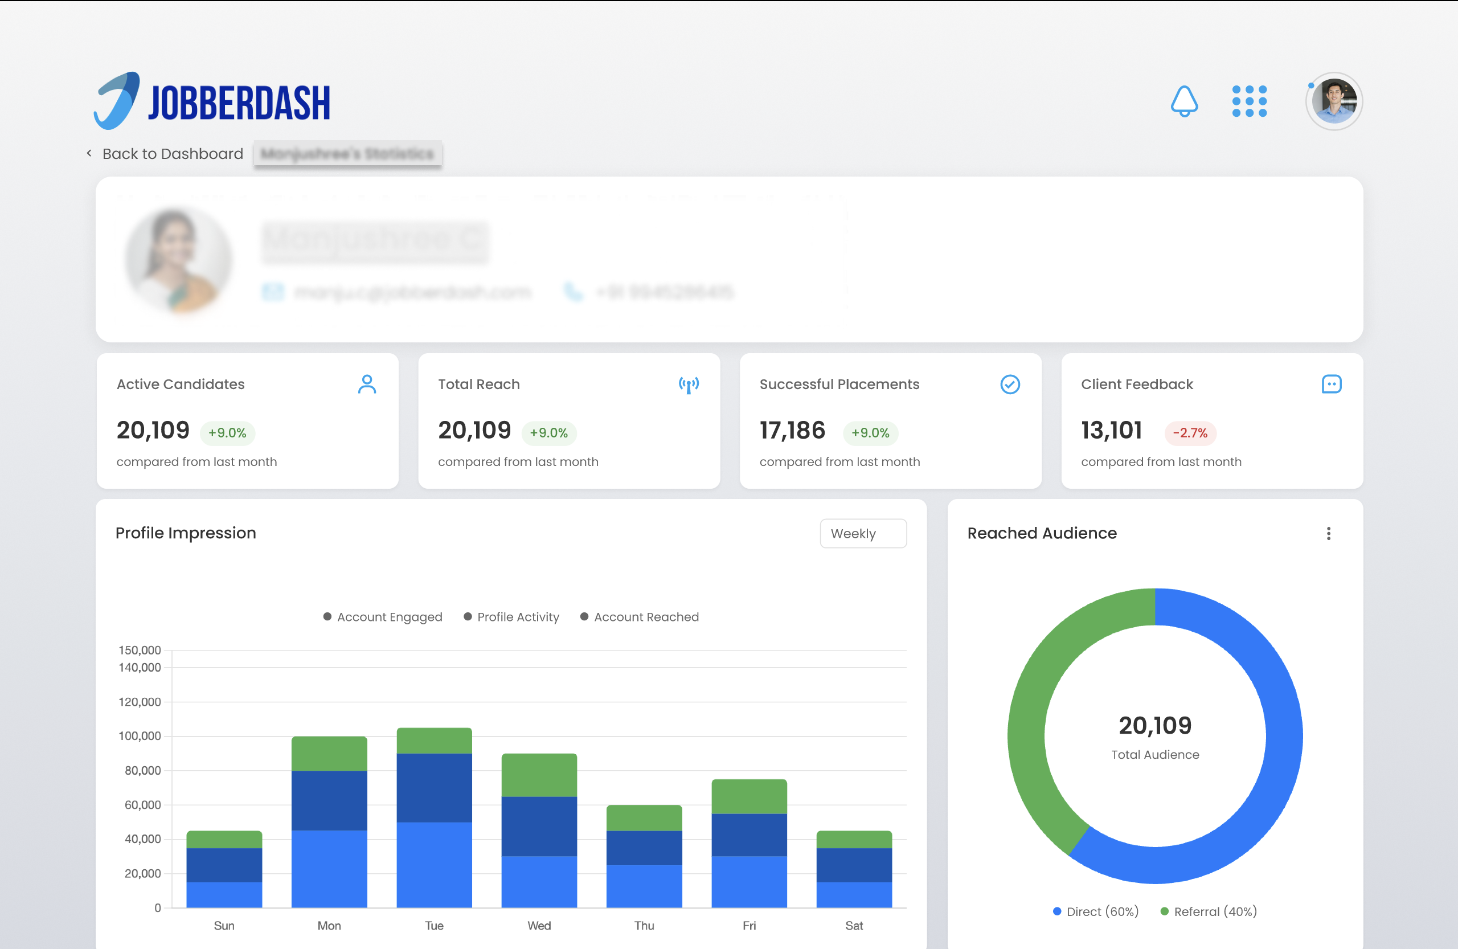Click the 20,109 Total Audience center value

[x=1156, y=726]
